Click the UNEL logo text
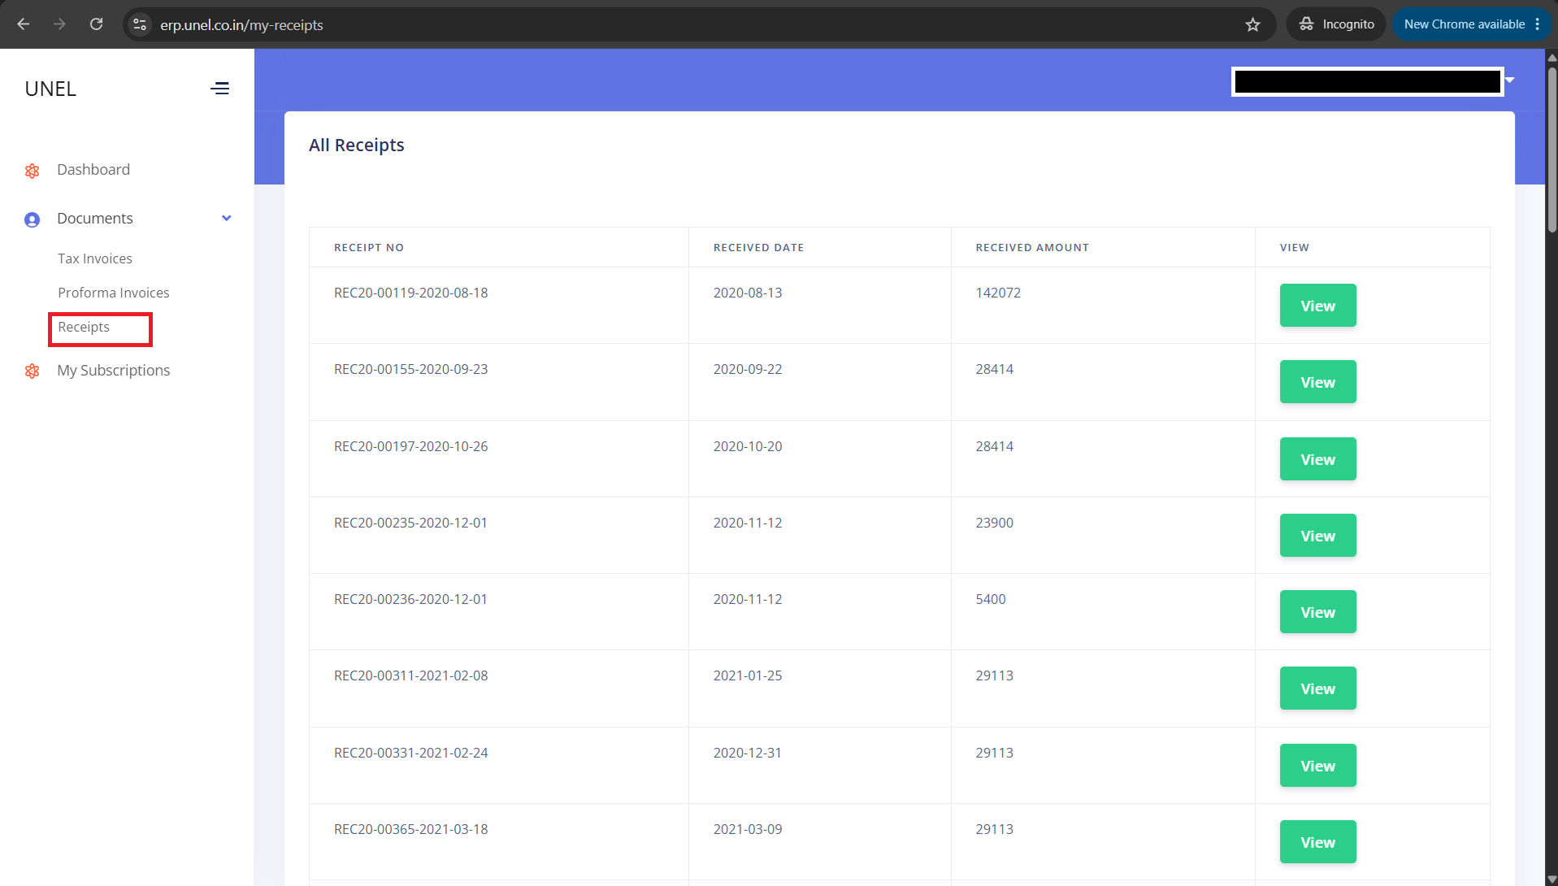Viewport: 1558px width, 886px height. point(50,89)
